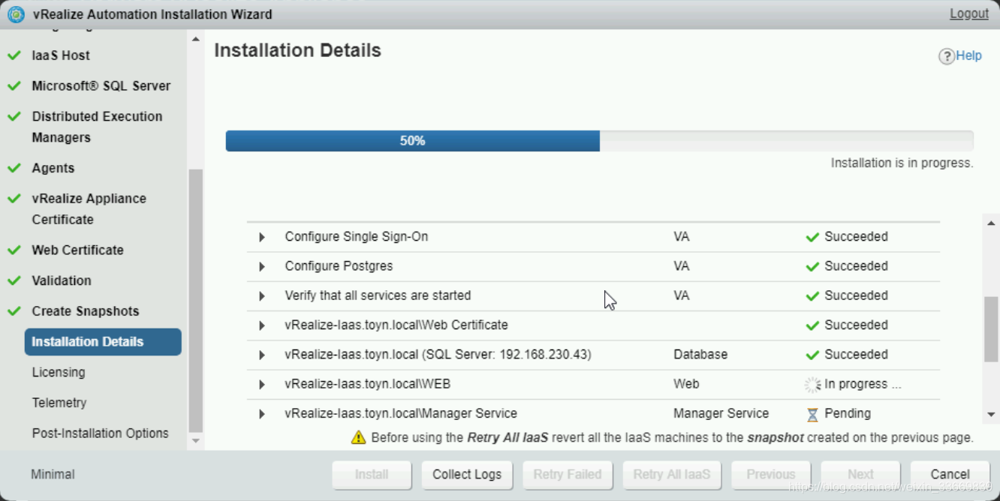Go to the Licensing step
Image resolution: width=1000 pixels, height=501 pixels.
pyautogui.click(x=59, y=372)
